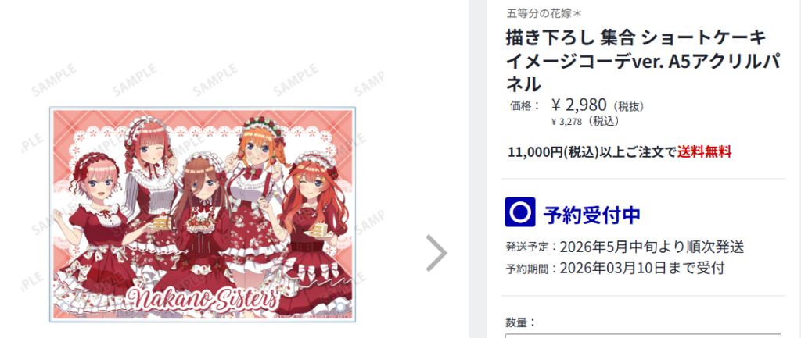Select the ¥ 3,278 tax-included price

568,121
